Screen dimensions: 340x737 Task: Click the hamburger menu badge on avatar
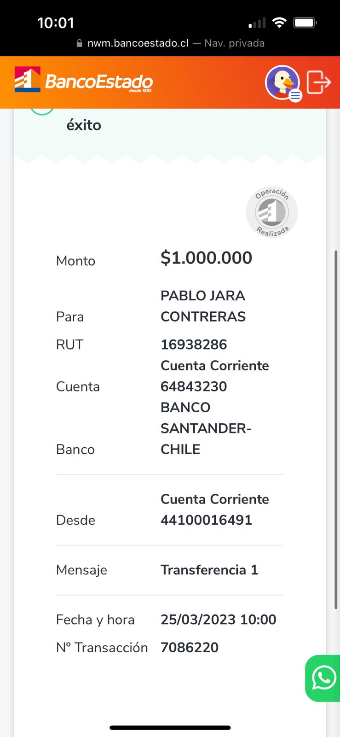click(x=296, y=95)
